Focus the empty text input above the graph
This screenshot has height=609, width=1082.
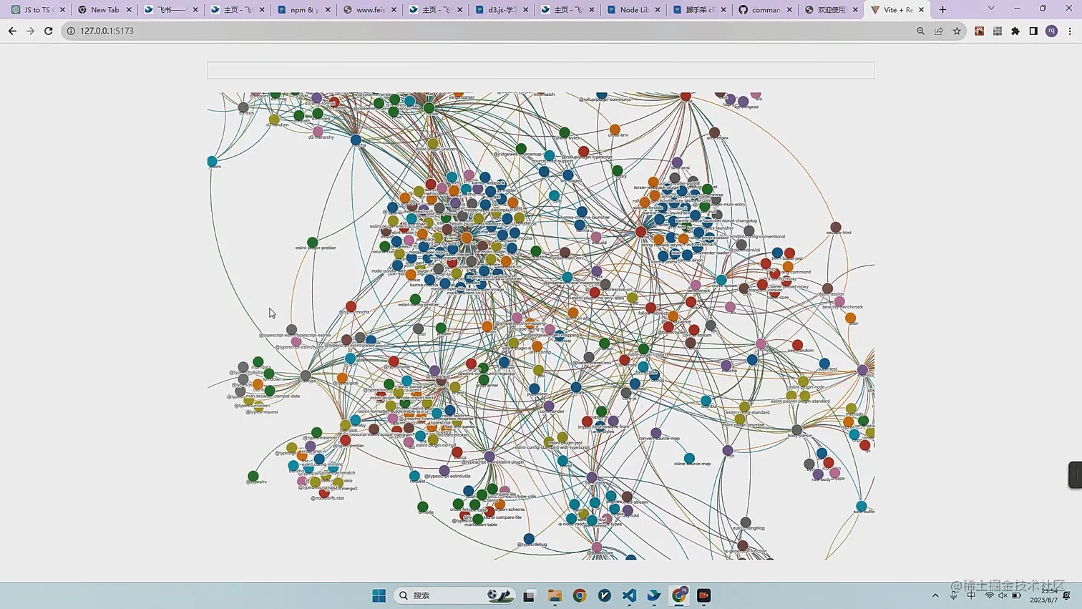(x=540, y=70)
